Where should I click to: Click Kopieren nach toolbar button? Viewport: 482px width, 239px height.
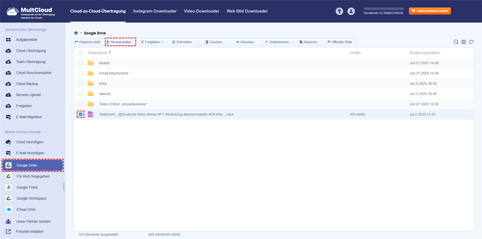(88, 42)
